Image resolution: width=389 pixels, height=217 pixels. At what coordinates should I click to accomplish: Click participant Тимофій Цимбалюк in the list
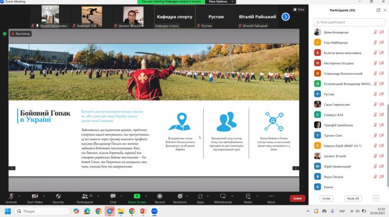coord(348,125)
